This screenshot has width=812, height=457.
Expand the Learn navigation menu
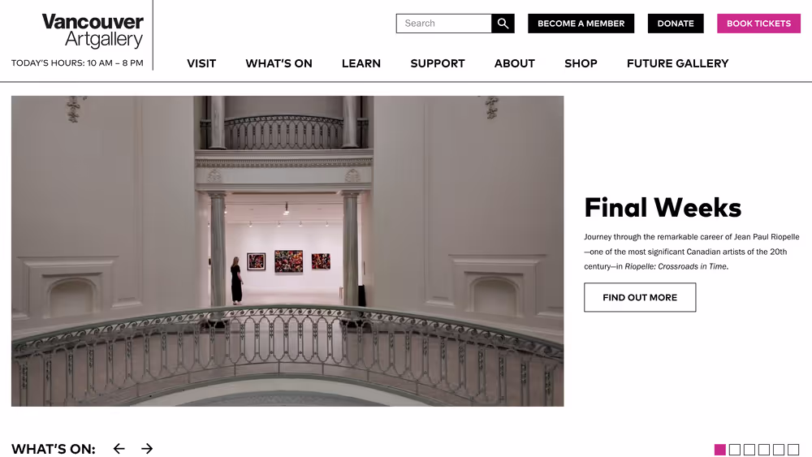[361, 63]
